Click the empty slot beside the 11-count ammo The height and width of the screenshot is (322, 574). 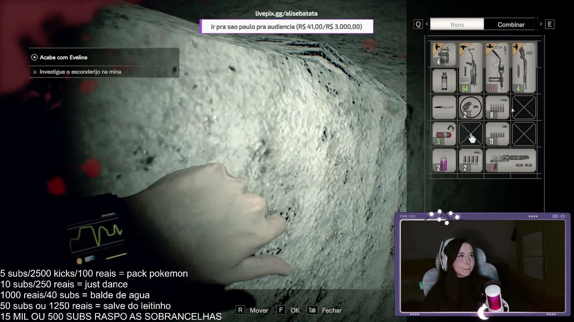tap(524, 134)
